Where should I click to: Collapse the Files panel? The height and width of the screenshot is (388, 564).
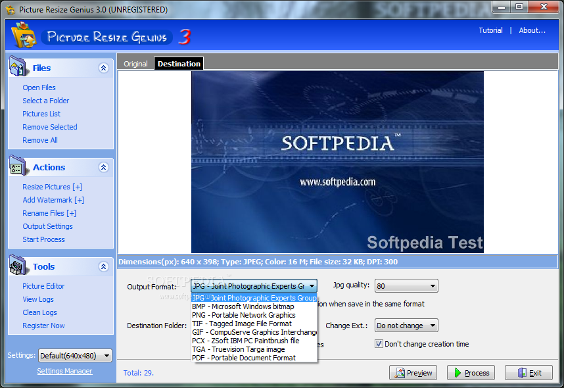click(x=104, y=68)
